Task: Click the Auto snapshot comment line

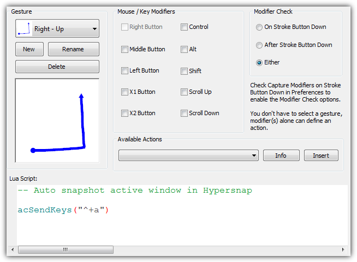Action: [x=135, y=190]
